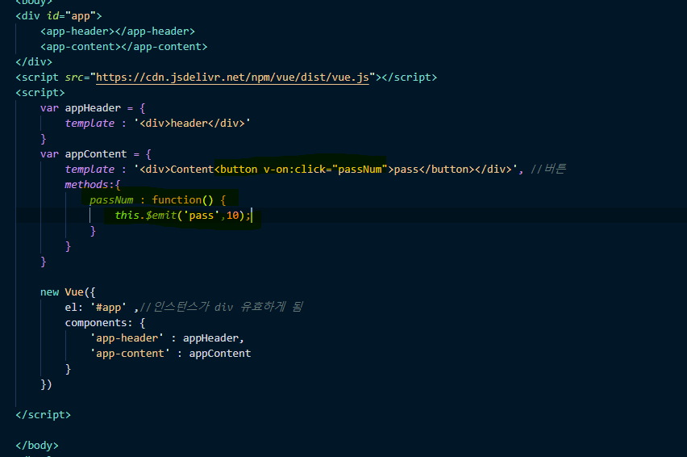Click the <app-content></app-content> tag

123,47
